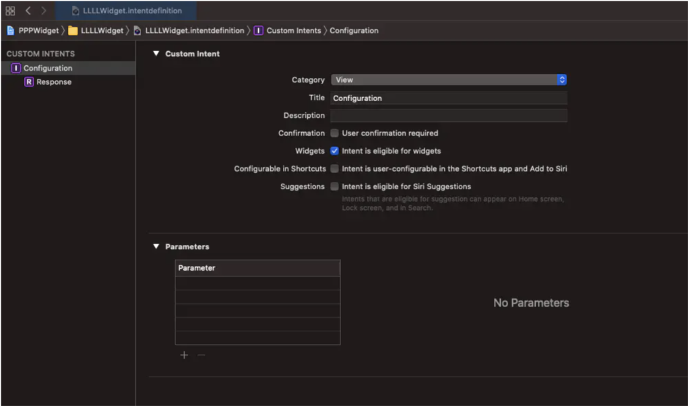The width and height of the screenshot is (690, 408).
Task: Click the Title field containing Configuration
Action: pyautogui.click(x=448, y=98)
